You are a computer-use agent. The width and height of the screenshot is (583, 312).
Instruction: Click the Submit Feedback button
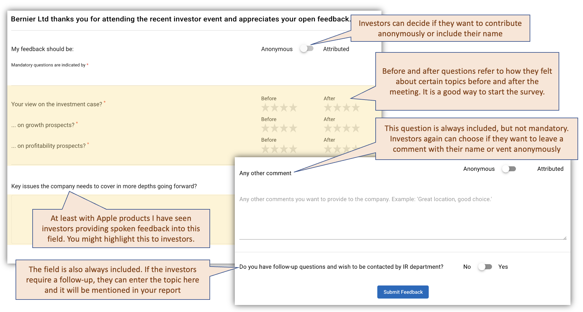coord(403,292)
